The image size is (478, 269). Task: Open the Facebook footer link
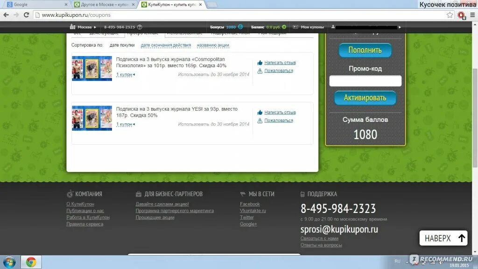[250, 204]
